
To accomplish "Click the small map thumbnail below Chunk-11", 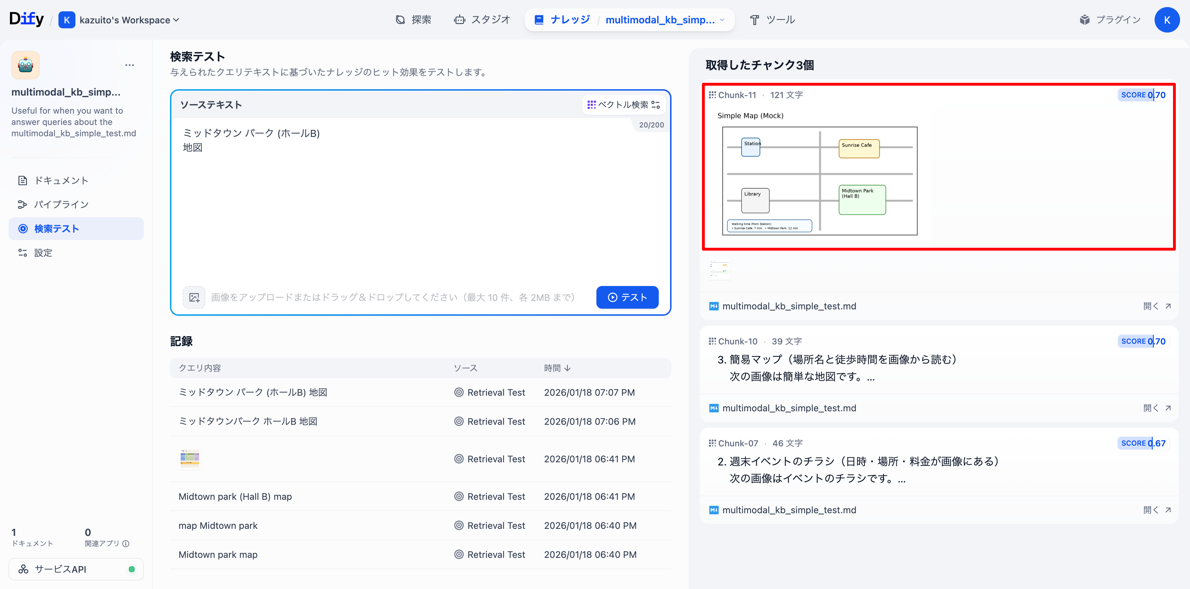I will (x=719, y=270).
